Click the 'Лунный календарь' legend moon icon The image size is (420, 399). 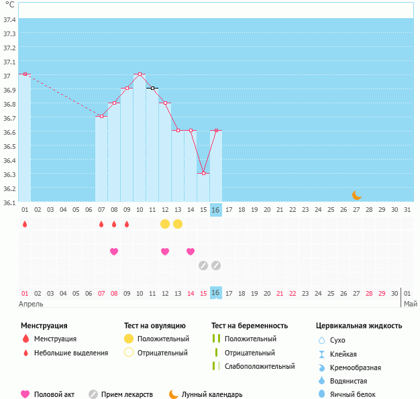(x=174, y=394)
